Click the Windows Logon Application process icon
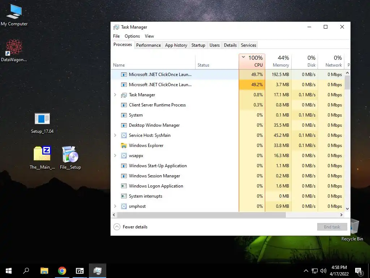Viewport: 370px width, 278px height. [x=124, y=186]
